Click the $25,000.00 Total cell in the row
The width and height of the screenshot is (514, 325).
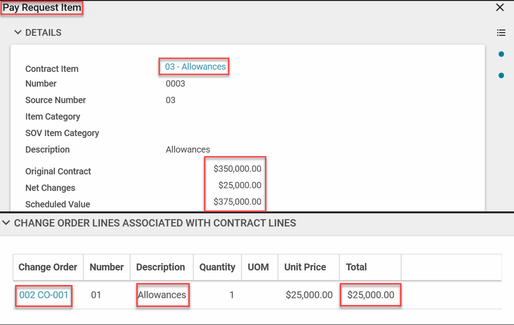click(x=370, y=295)
